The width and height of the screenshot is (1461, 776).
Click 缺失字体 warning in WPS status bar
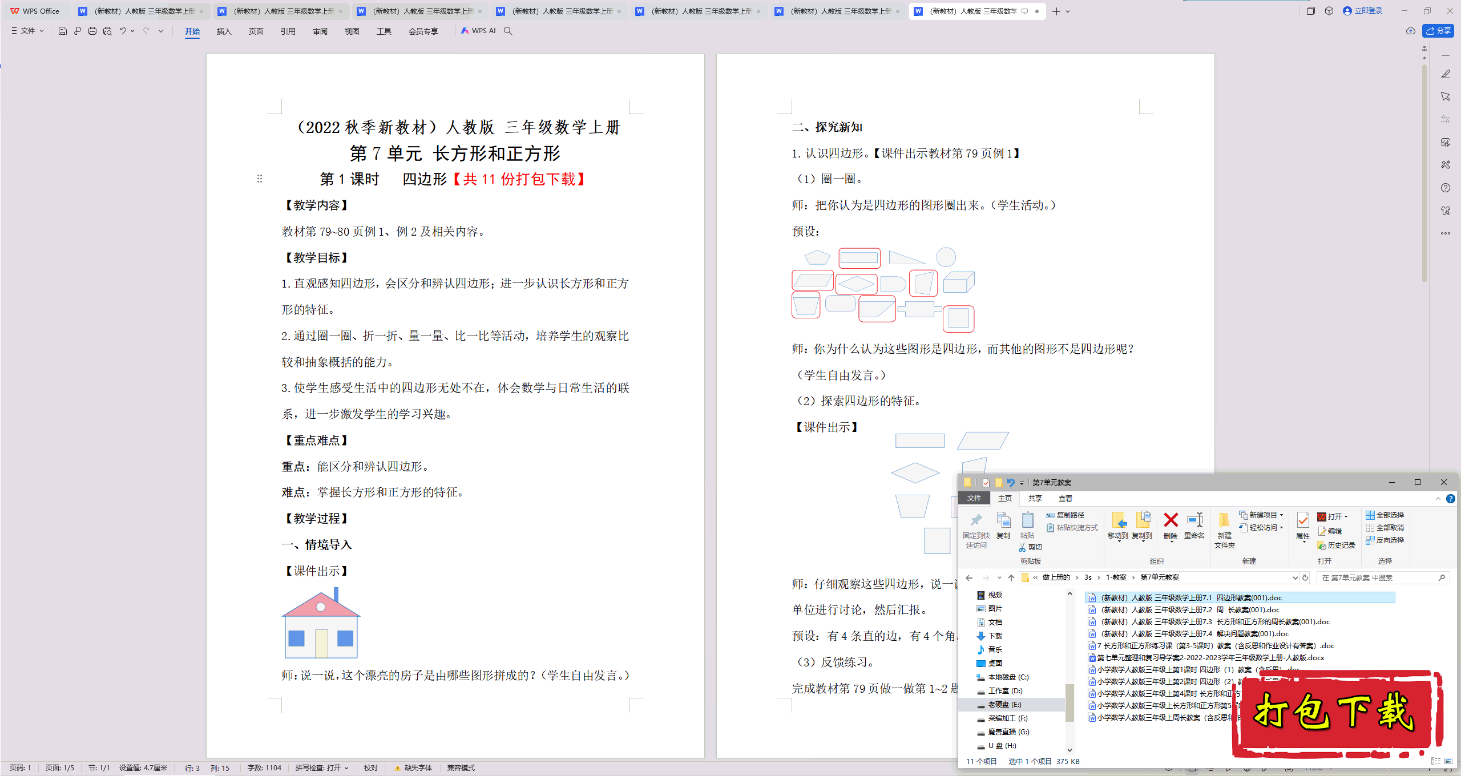[413, 768]
